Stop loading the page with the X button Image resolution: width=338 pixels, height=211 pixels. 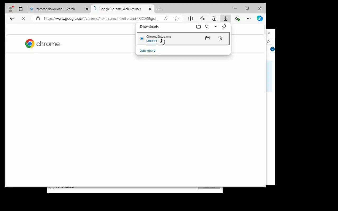pyautogui.click(x=24, y=18)
